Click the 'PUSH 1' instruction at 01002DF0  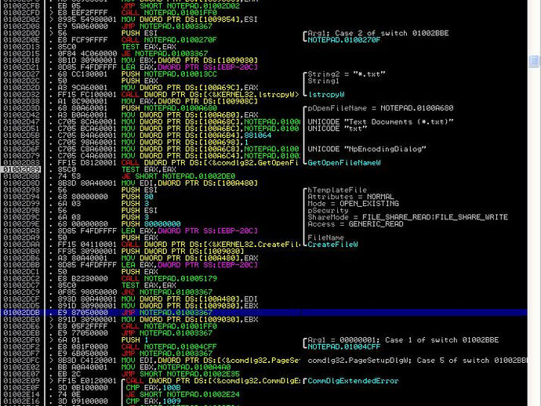[x=135, y=340]
